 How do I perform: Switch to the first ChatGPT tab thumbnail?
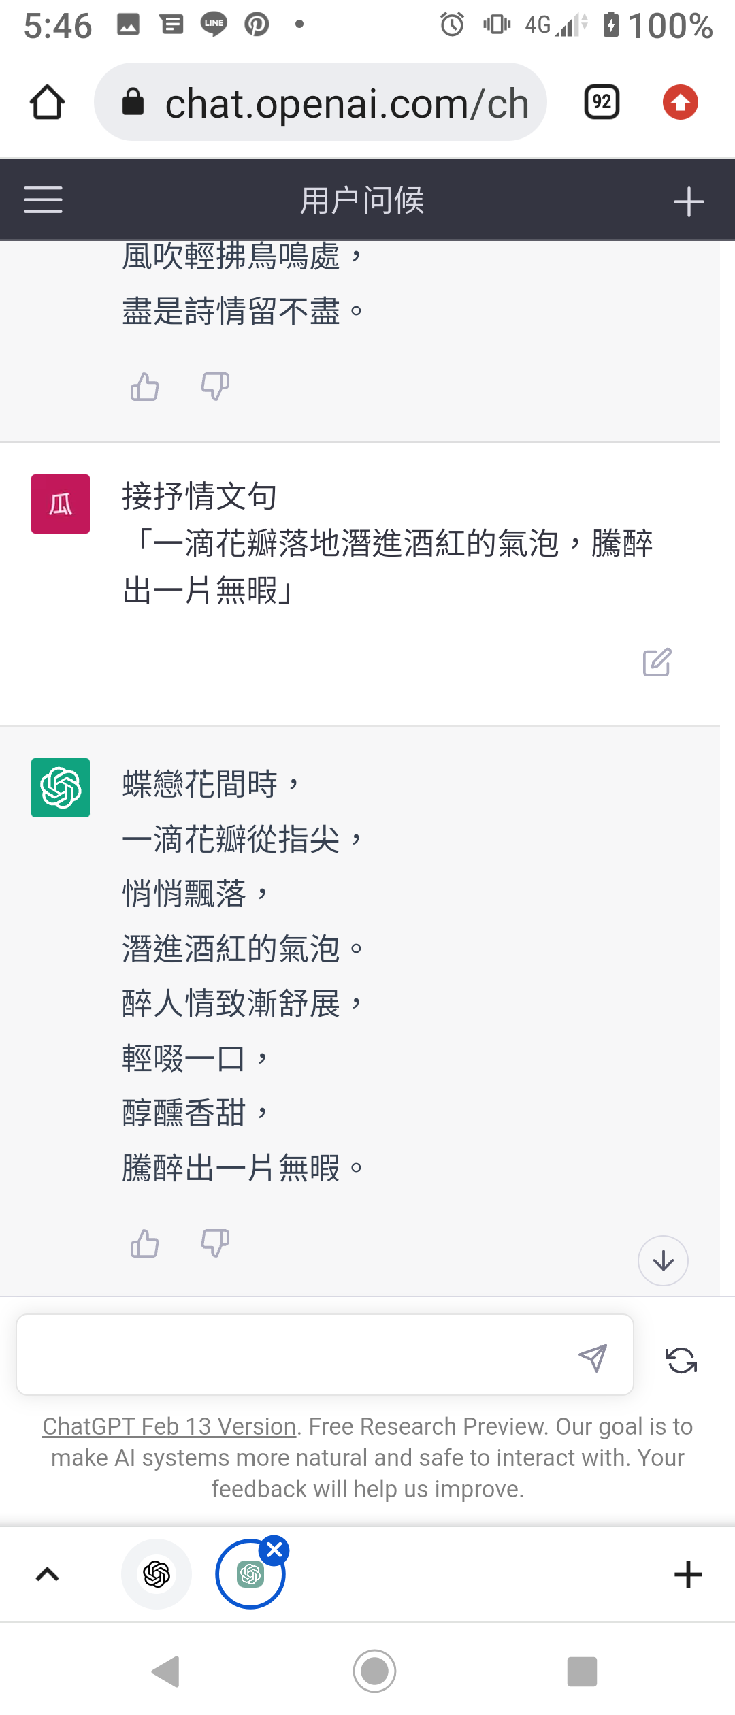157,1574
